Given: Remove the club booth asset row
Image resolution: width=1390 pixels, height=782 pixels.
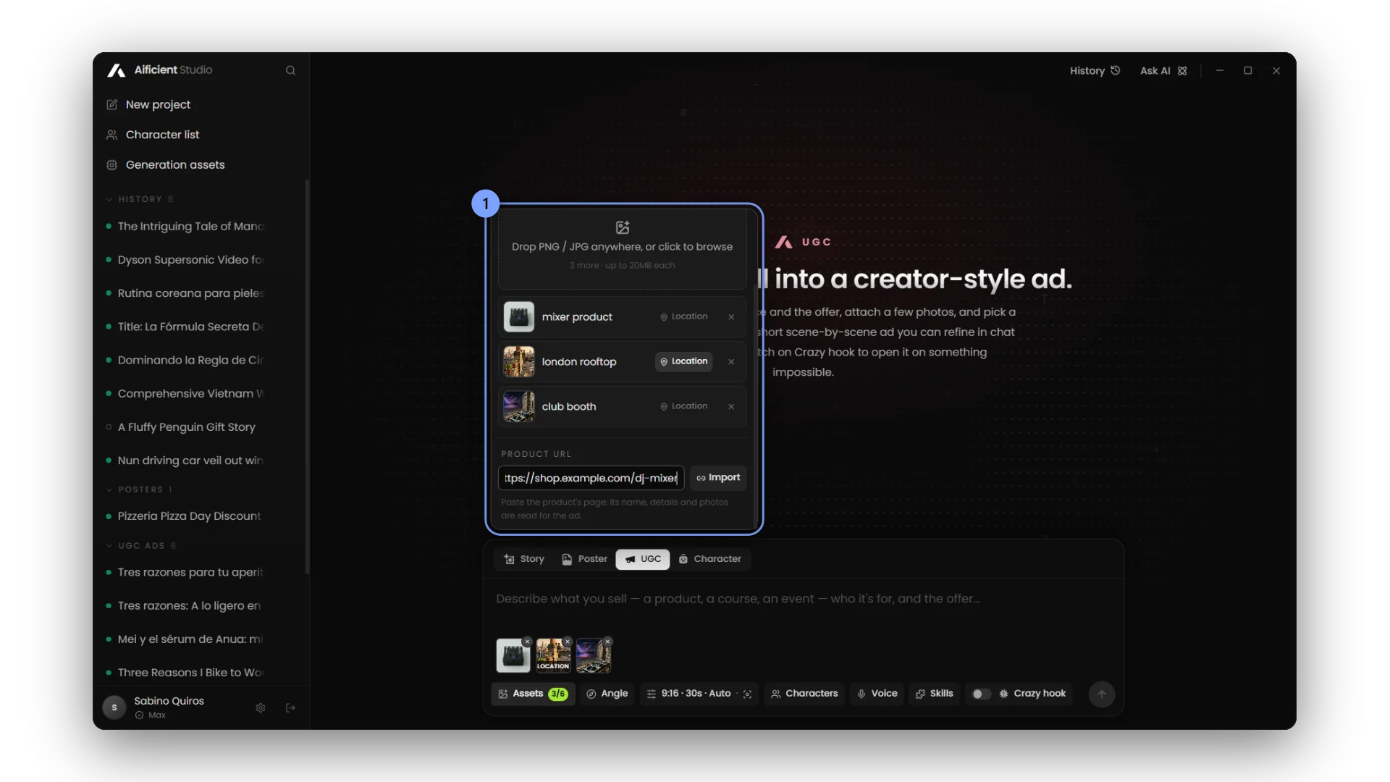Looking at the screenshot, I should 732,407.
